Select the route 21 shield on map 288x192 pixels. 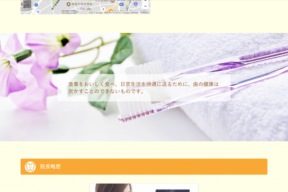tap(36, 5)
